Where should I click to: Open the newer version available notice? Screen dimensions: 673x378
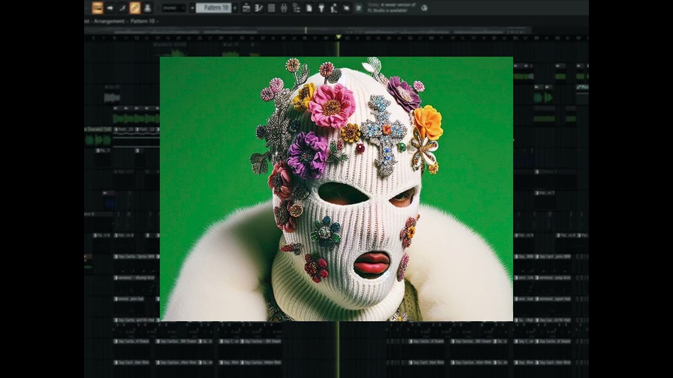click(x=392, y=7)
